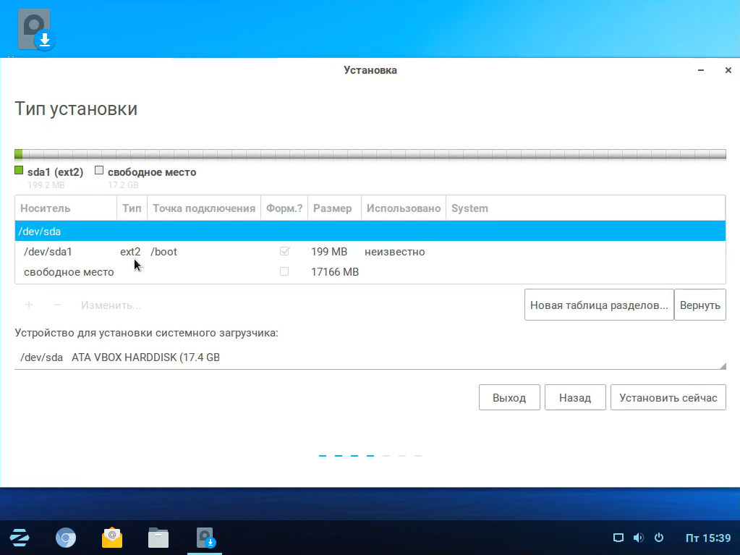Image resolution: width=740 pixels, height=555 pixels.
Task: Click the display tray icon
Action: (x=618, y=538)
